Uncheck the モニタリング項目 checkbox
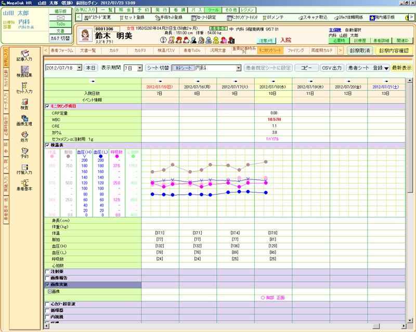 [47, 106]
